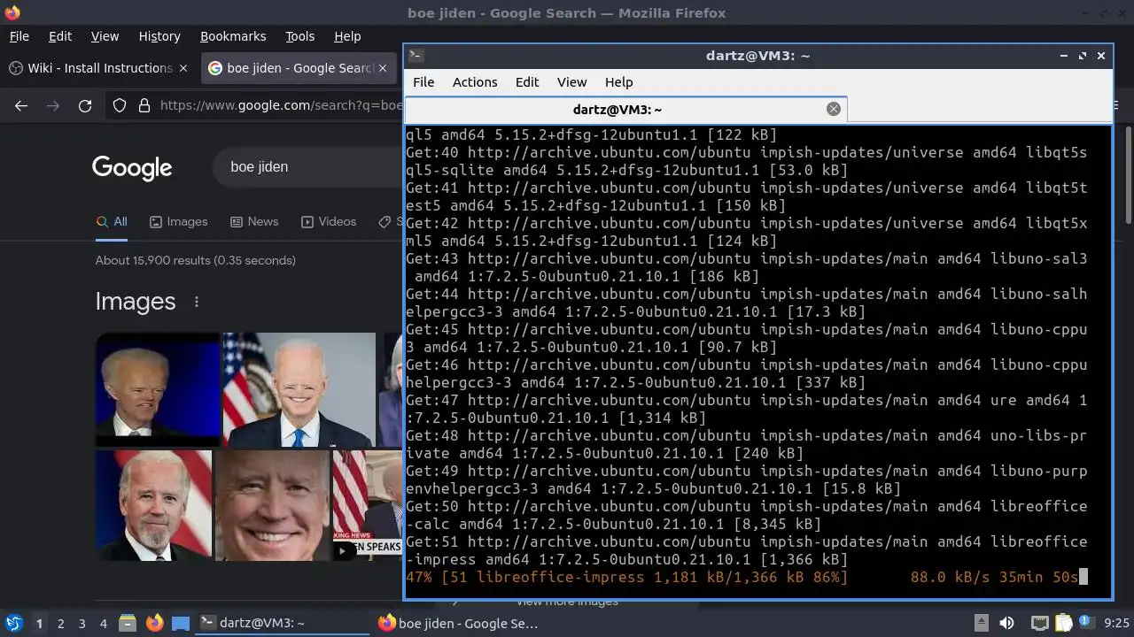Close the Wiki Install Instructions tab
The image size is (1134, 637).
coord(183,68)
